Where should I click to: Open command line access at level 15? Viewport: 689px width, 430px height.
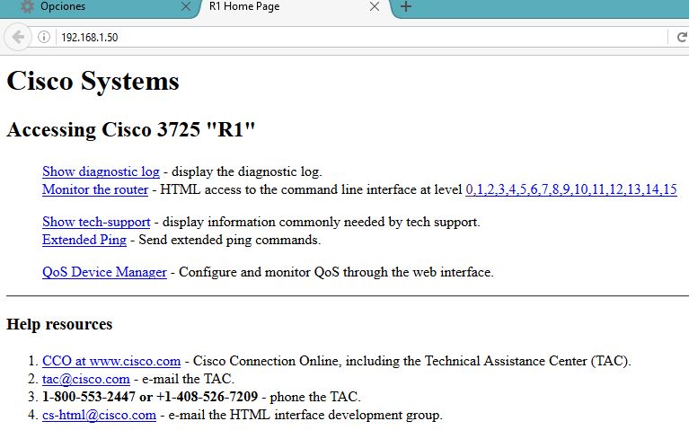pos(670,189)
